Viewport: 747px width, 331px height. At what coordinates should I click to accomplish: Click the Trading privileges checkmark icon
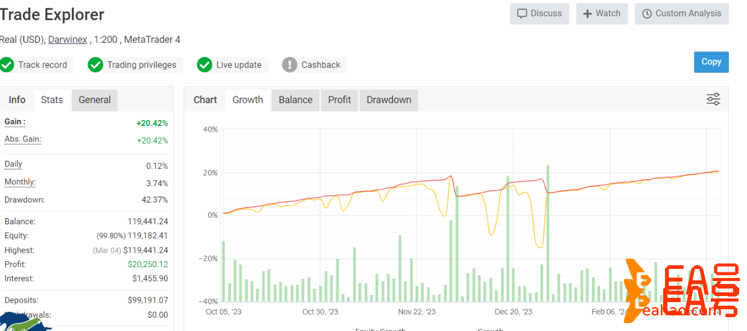click(95, 65)
